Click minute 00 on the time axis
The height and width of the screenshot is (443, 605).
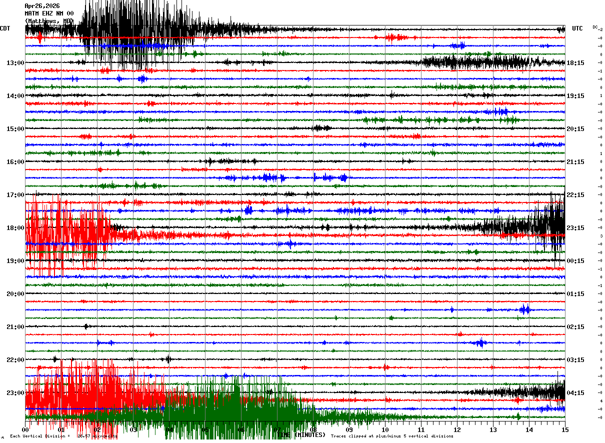click(25, 429)
